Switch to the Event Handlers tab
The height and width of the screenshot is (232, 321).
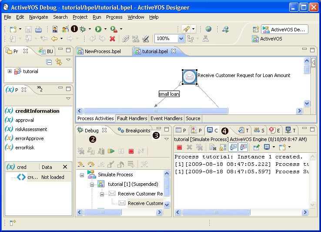tap(167, 118)
